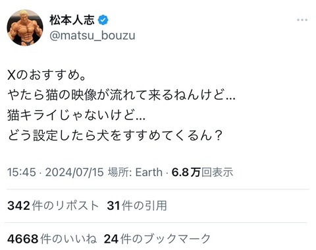Screen dimensions: 316x250
Task: View the 6.8万回表示 view analytics
Action: pos(202,172)
